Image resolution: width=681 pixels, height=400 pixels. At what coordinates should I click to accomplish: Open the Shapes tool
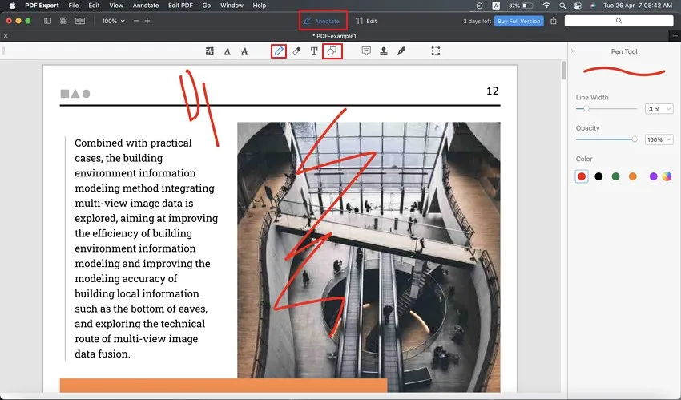point(332,51)
